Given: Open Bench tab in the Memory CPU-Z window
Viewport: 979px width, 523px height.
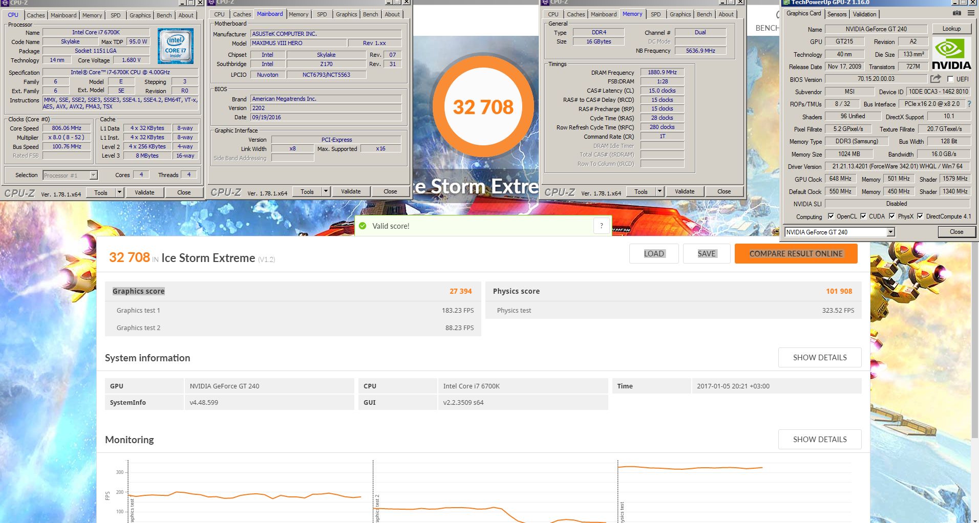Looking at the screenshot, I should point(704,14).
